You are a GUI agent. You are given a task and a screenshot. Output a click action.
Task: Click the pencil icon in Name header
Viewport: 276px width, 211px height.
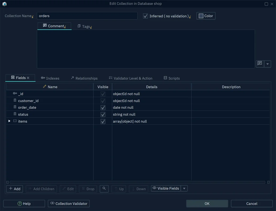[45, 87]
